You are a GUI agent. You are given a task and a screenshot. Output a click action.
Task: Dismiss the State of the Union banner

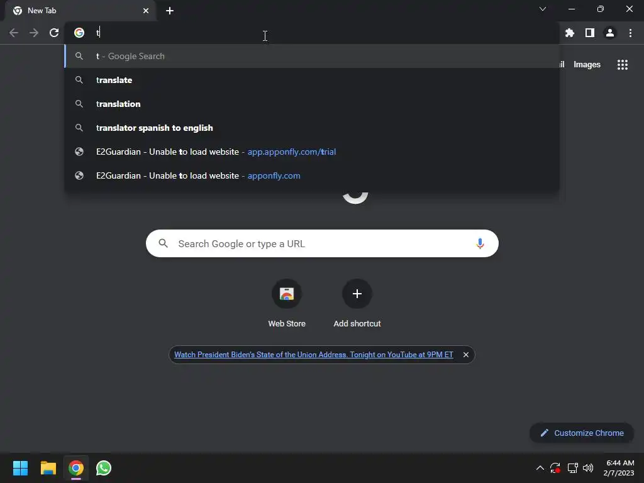pos(466,355)
